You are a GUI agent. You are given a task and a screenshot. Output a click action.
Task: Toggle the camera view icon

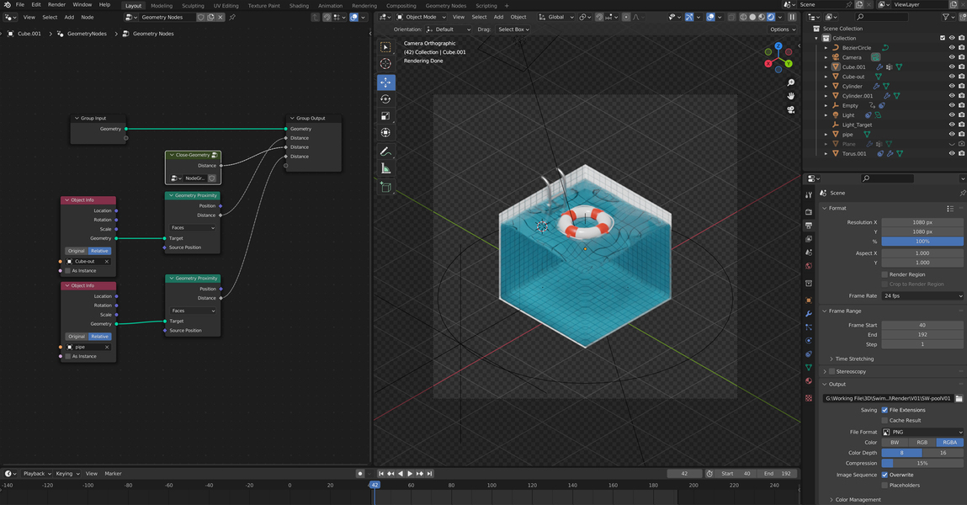[790, 109]
